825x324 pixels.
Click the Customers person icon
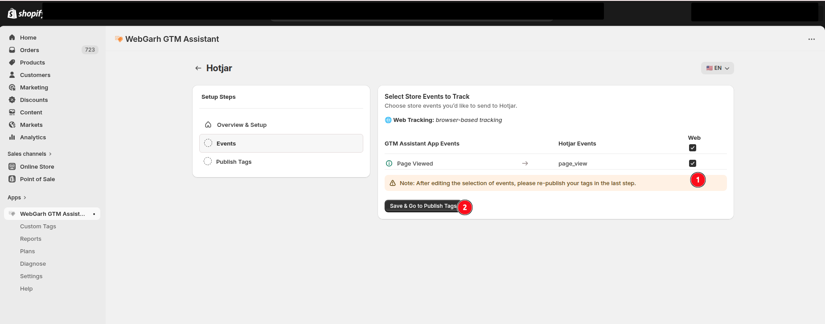12,75
